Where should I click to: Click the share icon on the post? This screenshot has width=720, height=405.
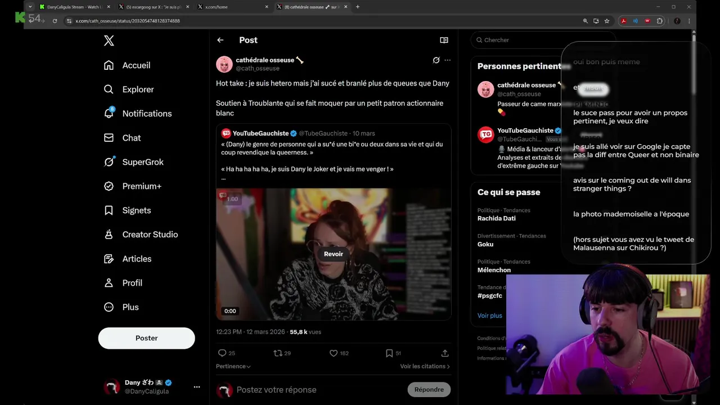(x=445, y=353)
